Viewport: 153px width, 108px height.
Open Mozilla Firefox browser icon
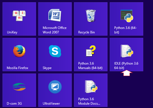pos(19,51)
